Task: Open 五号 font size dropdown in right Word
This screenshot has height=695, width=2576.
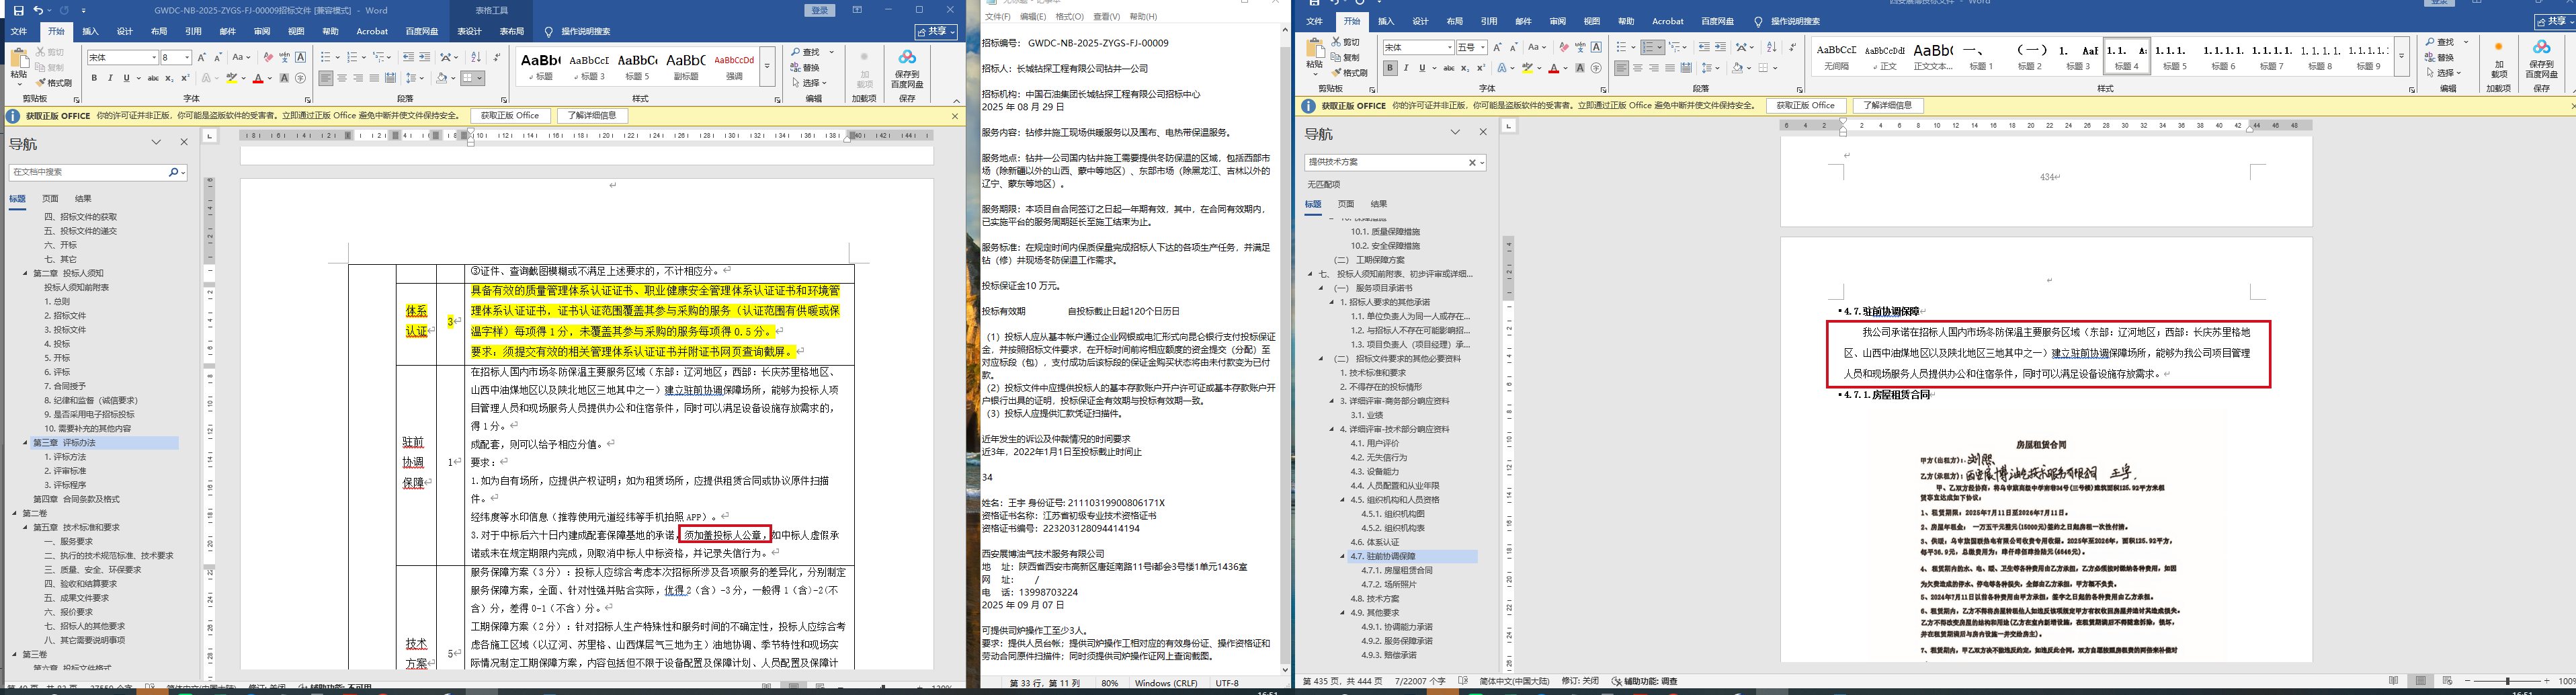Action: tap(1482, 48)
